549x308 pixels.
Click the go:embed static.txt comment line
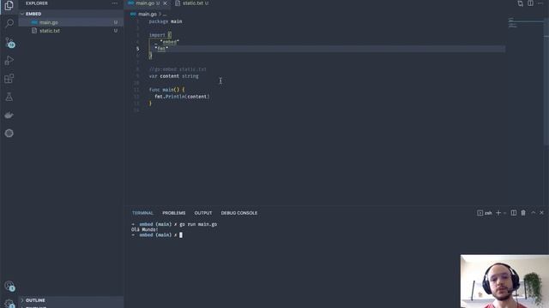pyautogui.click(x=178, y=69)
